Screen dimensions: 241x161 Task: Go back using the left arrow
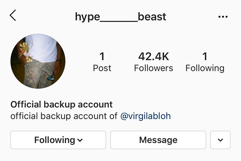[13, 15]
